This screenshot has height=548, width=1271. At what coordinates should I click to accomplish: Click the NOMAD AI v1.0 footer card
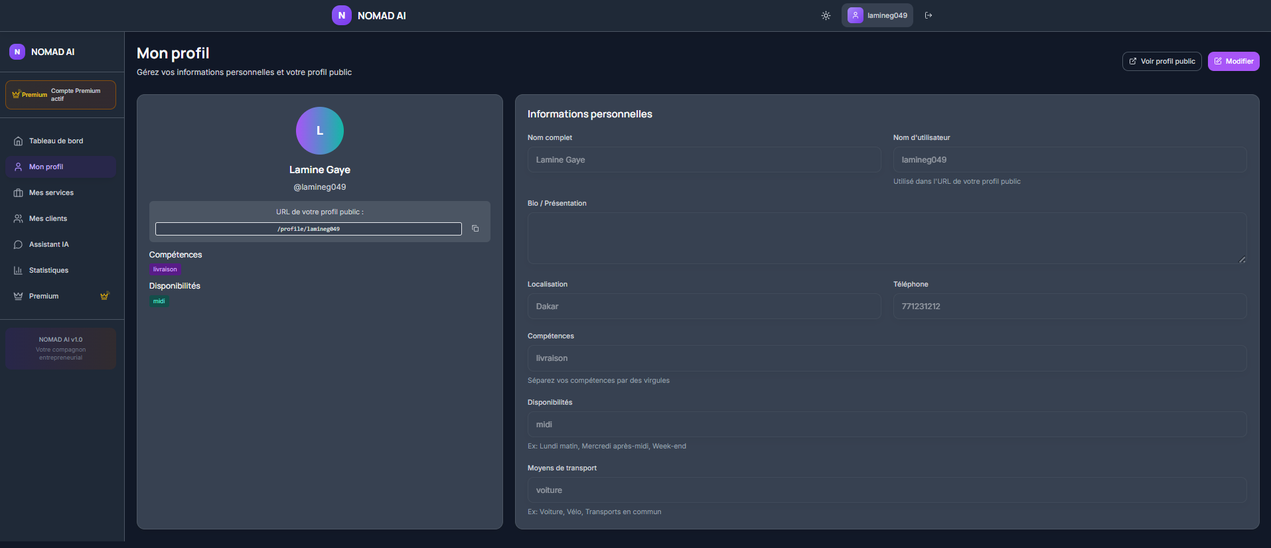coord(61,348)
